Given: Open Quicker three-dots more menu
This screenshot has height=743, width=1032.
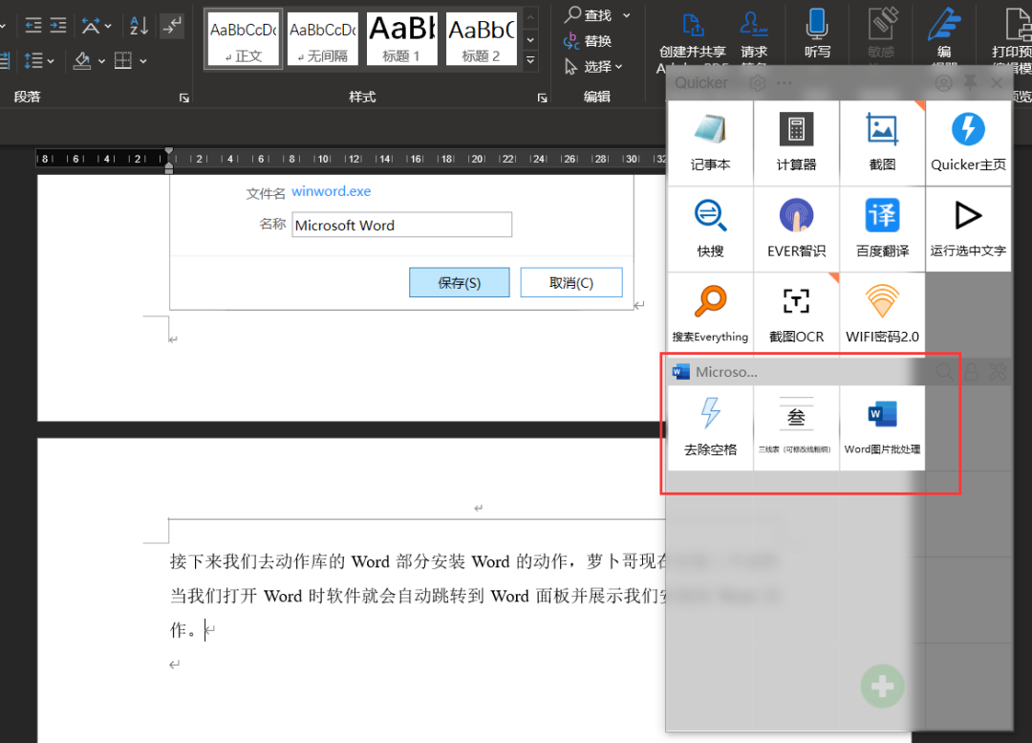Looking at the screenshot, I should tap(784, 83).
